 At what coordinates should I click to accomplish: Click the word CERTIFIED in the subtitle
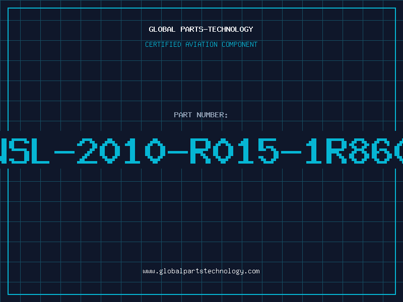coord(162,45)
